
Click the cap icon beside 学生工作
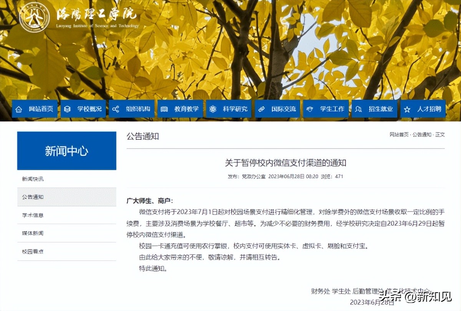pyautogui.click(x=309, y=109)
